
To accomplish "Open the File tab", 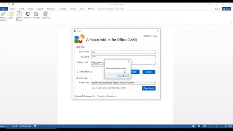I will [4, 9].
